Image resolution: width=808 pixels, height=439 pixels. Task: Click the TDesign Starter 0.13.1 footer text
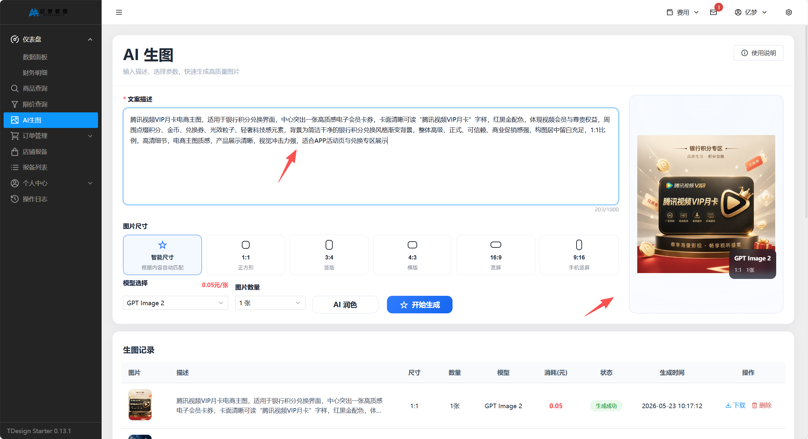(39, 431)
